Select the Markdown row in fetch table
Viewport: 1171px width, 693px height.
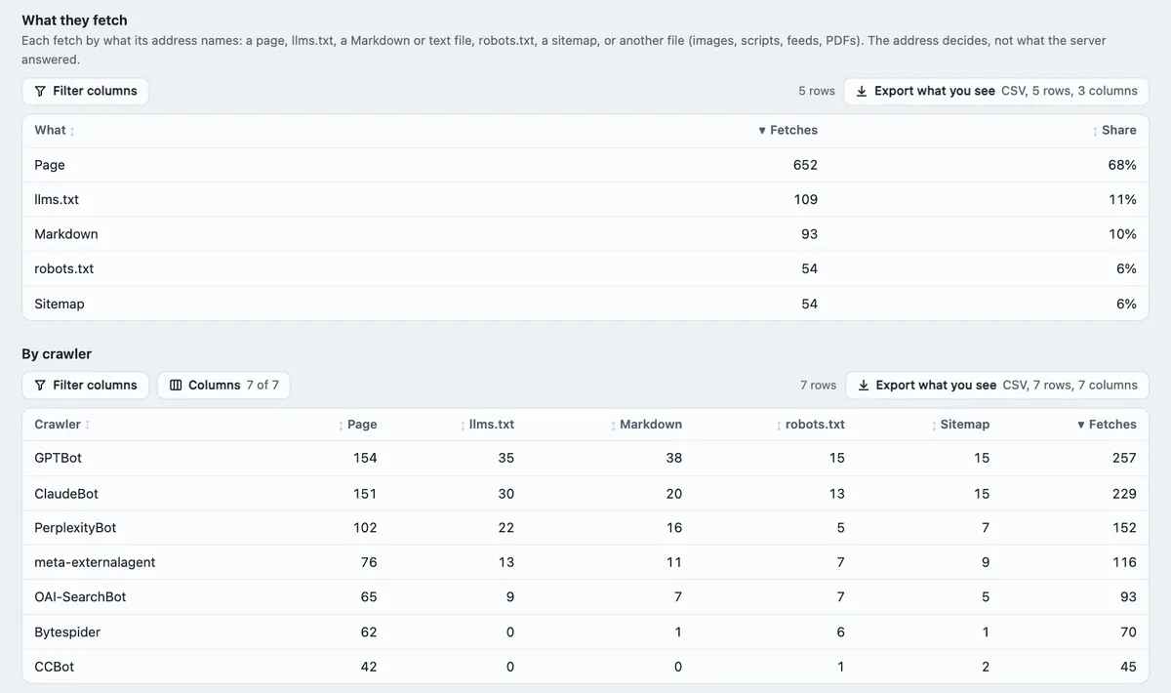click(x=585, y=234)
